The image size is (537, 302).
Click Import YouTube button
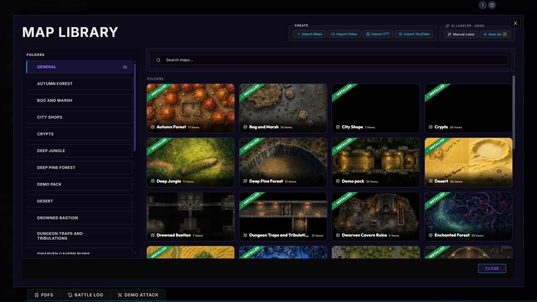click(414, 34)
